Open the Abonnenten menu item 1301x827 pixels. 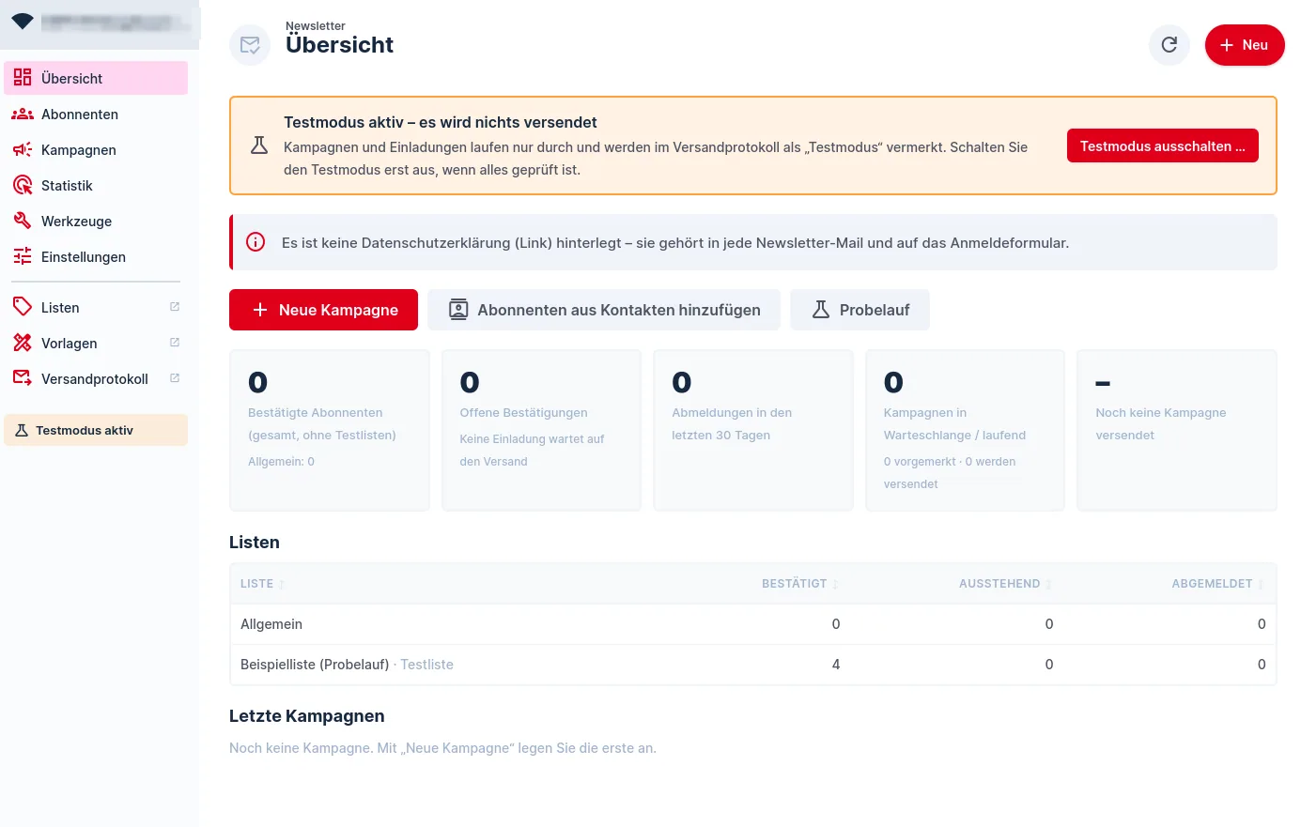96,114
